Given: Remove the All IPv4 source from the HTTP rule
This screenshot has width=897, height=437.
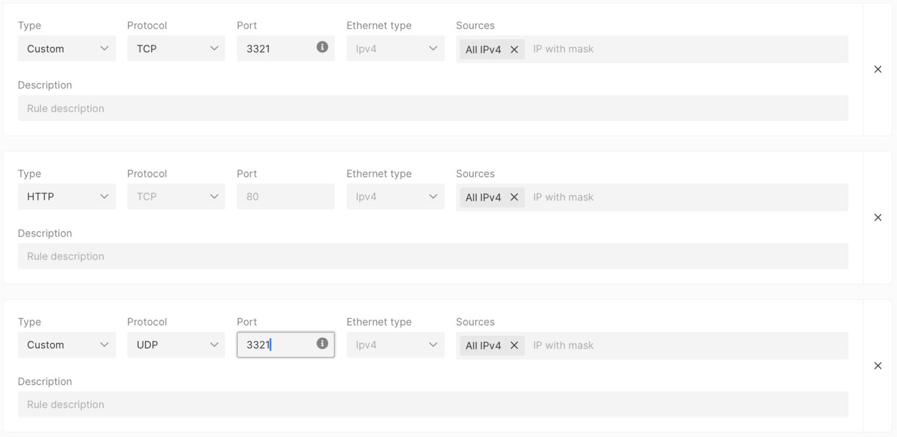Looking at the screenshot, I should (514, 197).
